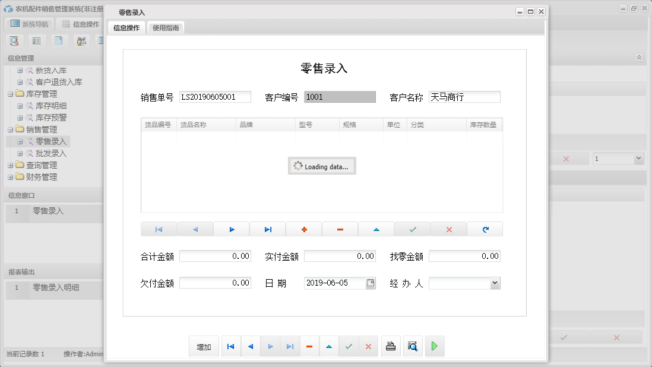Cancel entry with the red X icon
The width and height of the screenshot is (652, 367).
[448, 229]
